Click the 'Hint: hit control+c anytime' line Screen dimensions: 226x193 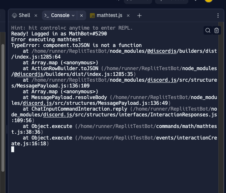pos(72,28)
